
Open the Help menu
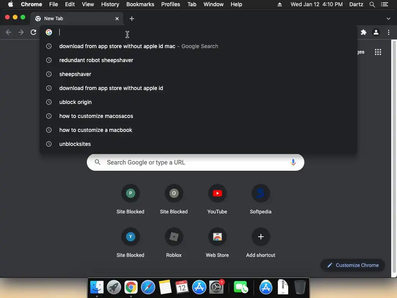click(x=236, y=4)
